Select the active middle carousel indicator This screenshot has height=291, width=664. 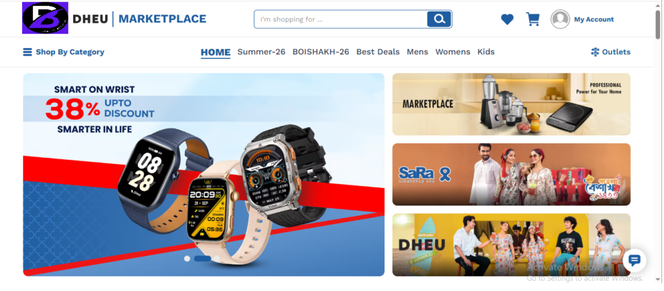tap(202, 259)
